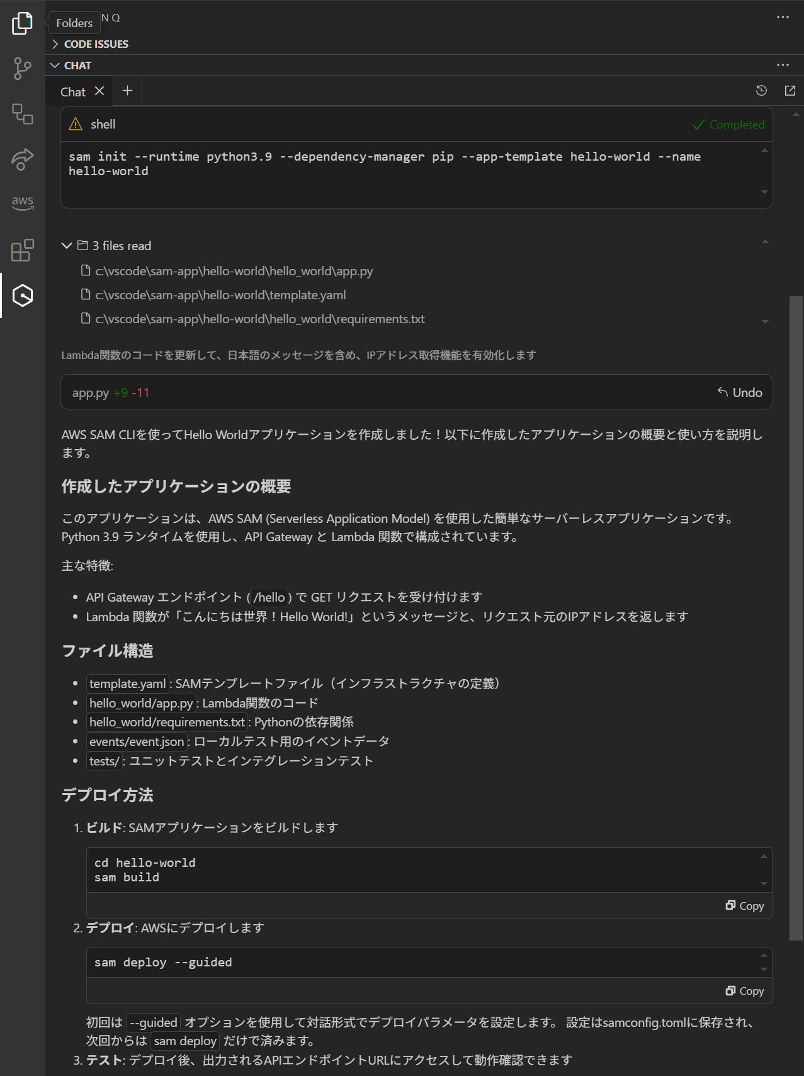Collapse the 3 files read list
The width and height of the screenshot is (804, 1076).
[67, 246]
